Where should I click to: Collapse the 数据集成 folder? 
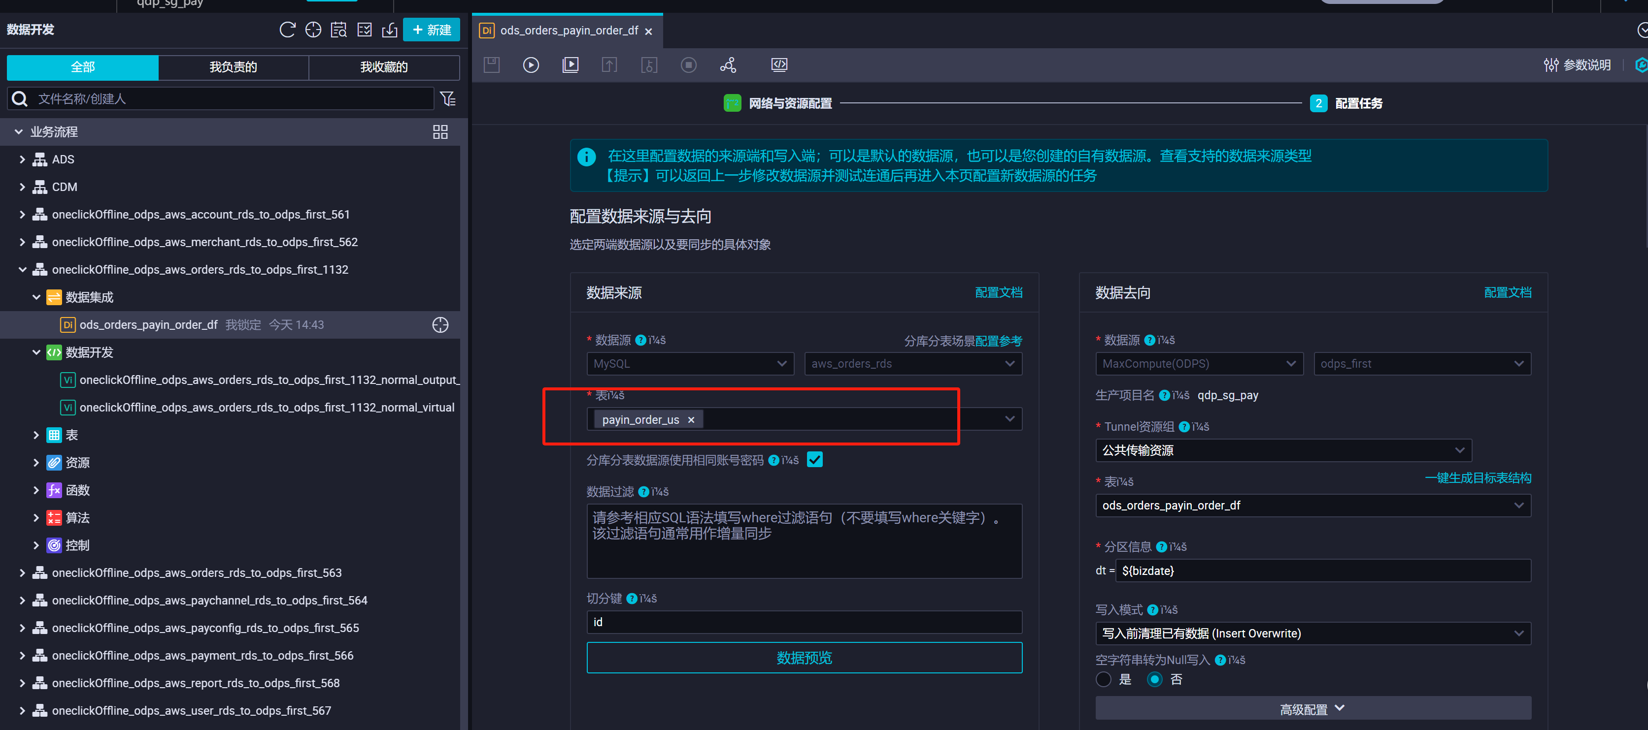[x=36, y=297]
